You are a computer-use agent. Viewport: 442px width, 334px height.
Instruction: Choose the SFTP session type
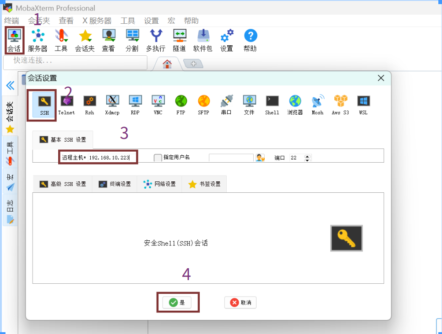coord(203,105)
